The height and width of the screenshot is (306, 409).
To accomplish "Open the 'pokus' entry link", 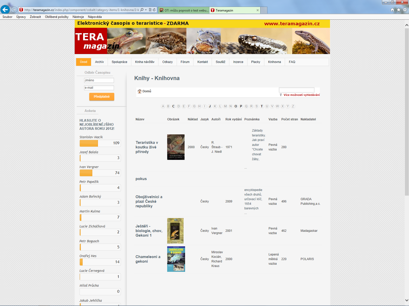I will pos(141,179).
